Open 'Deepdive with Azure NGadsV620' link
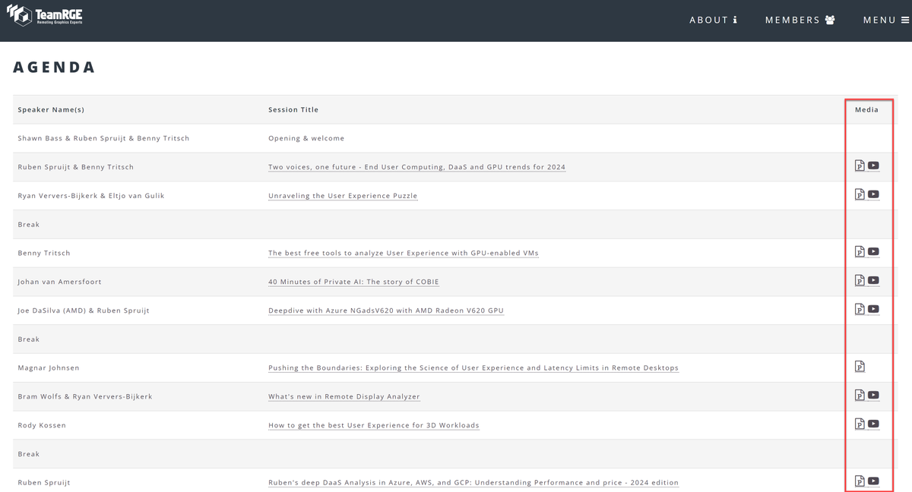 point(386,311)
